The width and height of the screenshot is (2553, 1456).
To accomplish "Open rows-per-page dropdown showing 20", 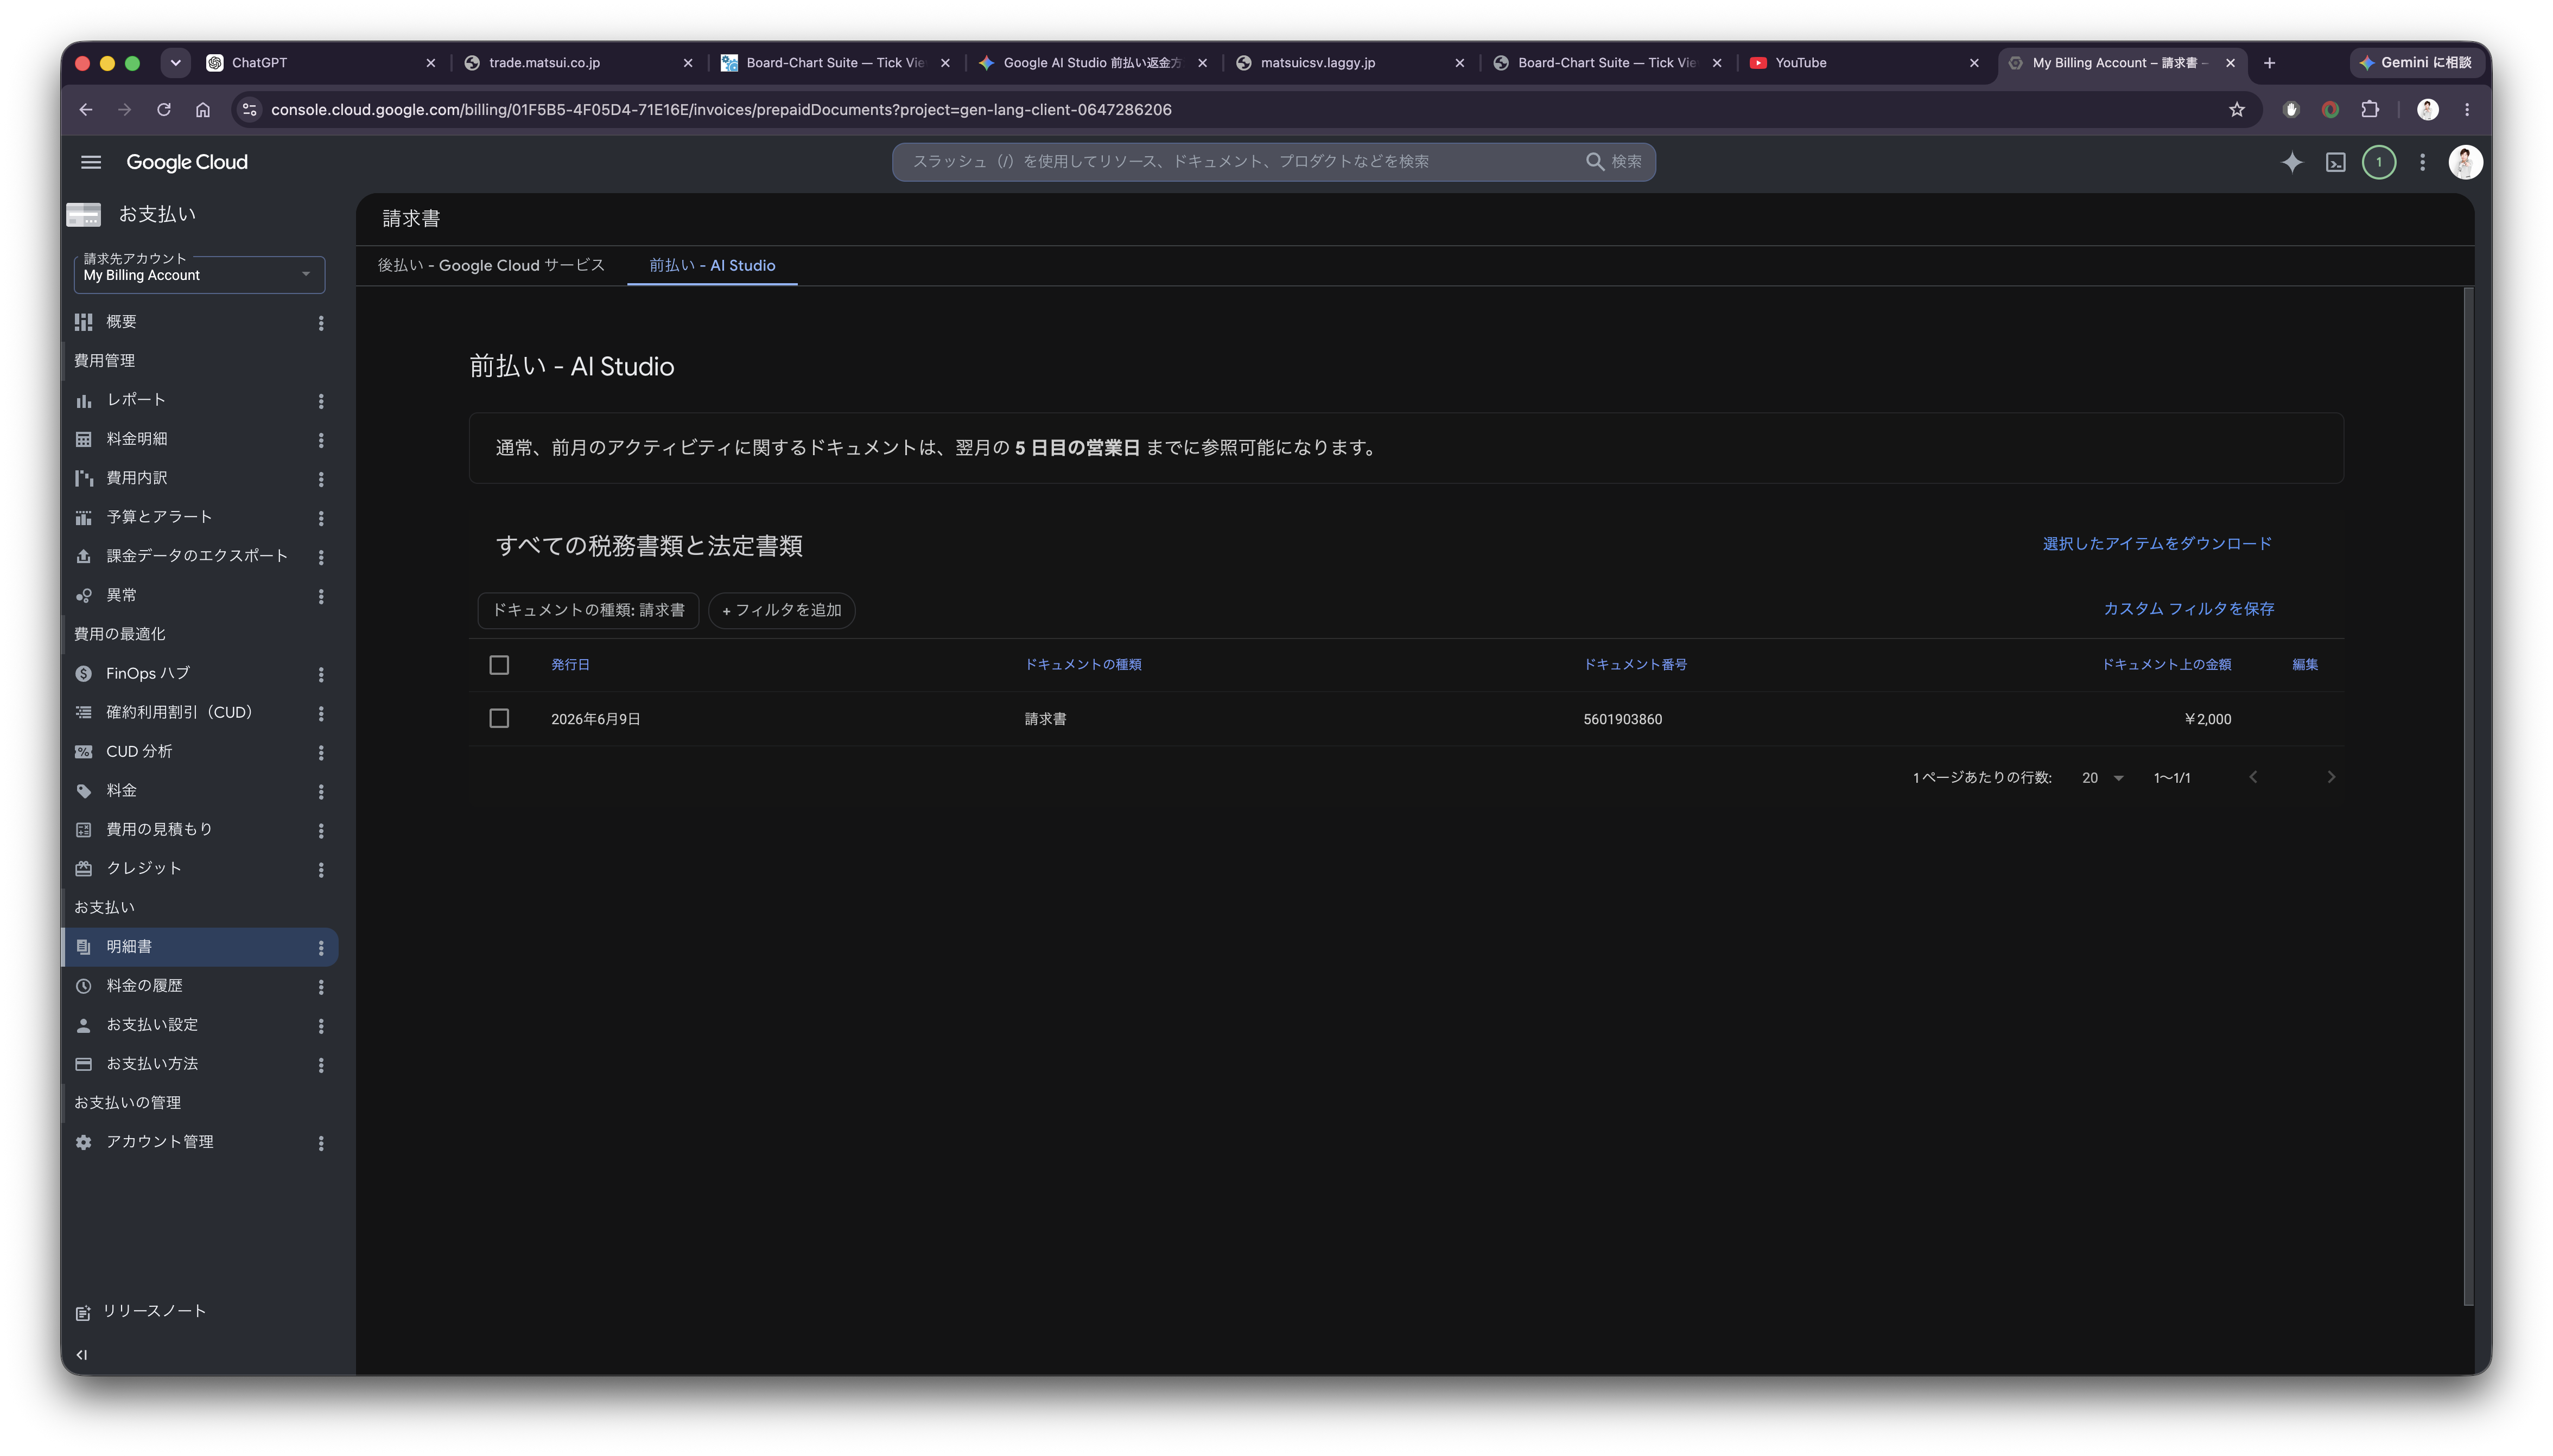I will 2102,778.
